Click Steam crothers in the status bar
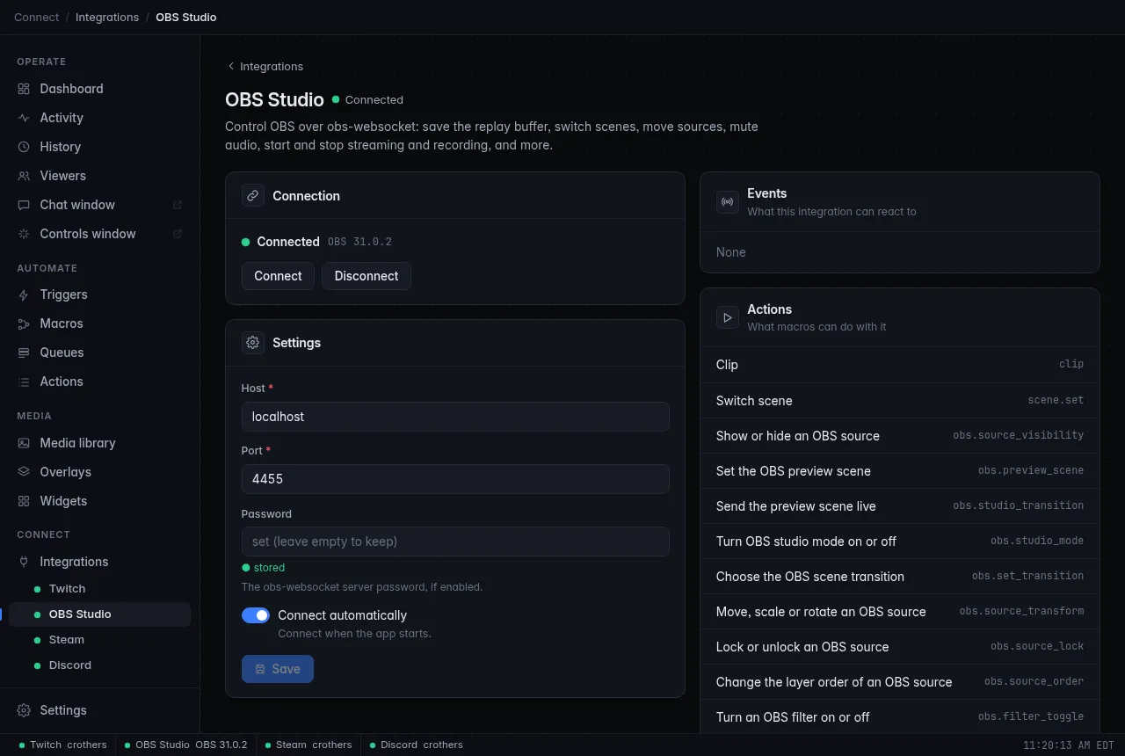Viewport: 1125px width, 756px height. 308,745
